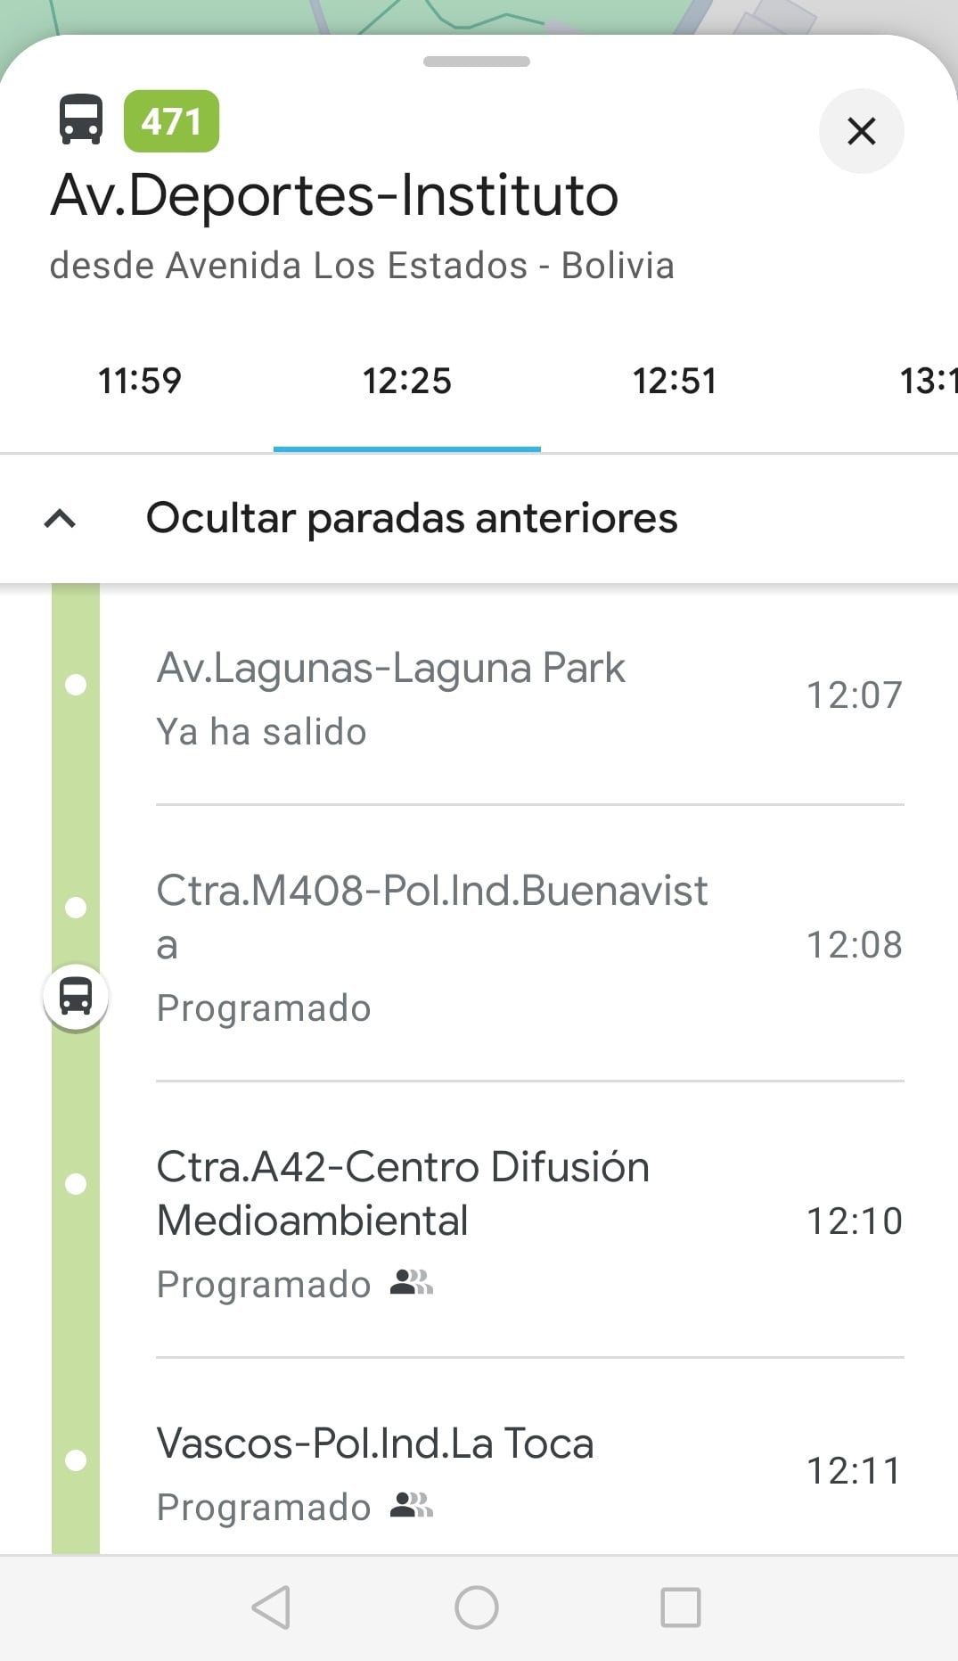The image size is (958, 1661).
Task: Close the bus route details panel
Action: tap(861, 131)
